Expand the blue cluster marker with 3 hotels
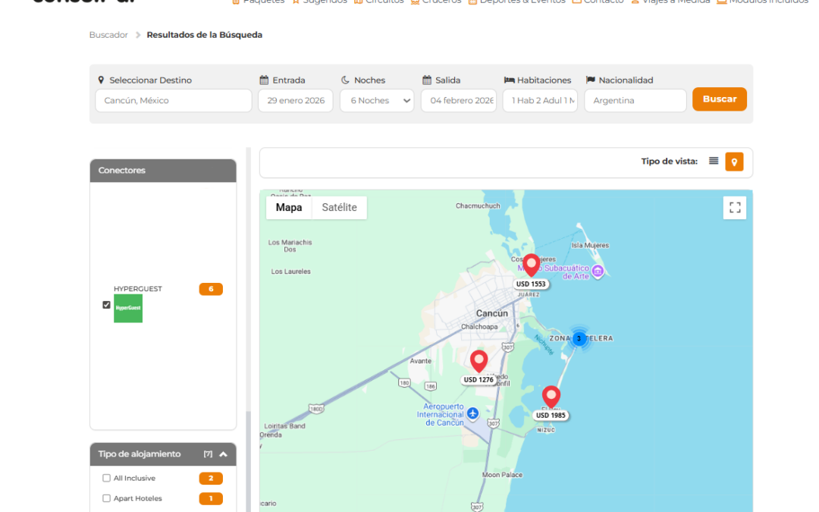Image resolution: width=819 pixels, height=512 pixels. tap(579, 338)
